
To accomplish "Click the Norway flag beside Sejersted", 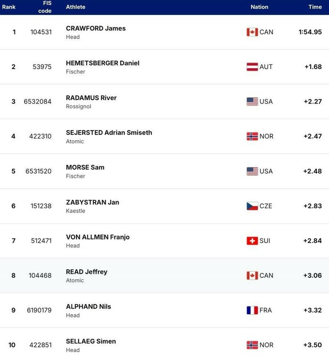I will tap(252, 136).
